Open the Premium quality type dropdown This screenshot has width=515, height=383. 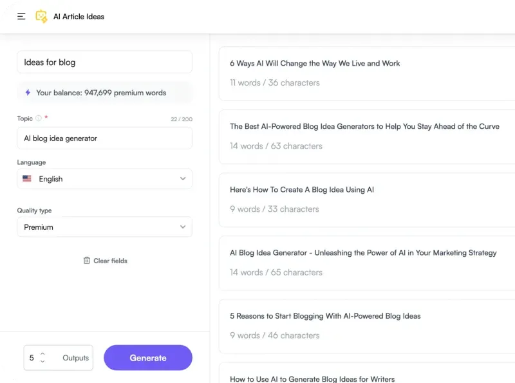(x=104, y=227)
